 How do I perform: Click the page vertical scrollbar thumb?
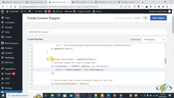[173, 25]
